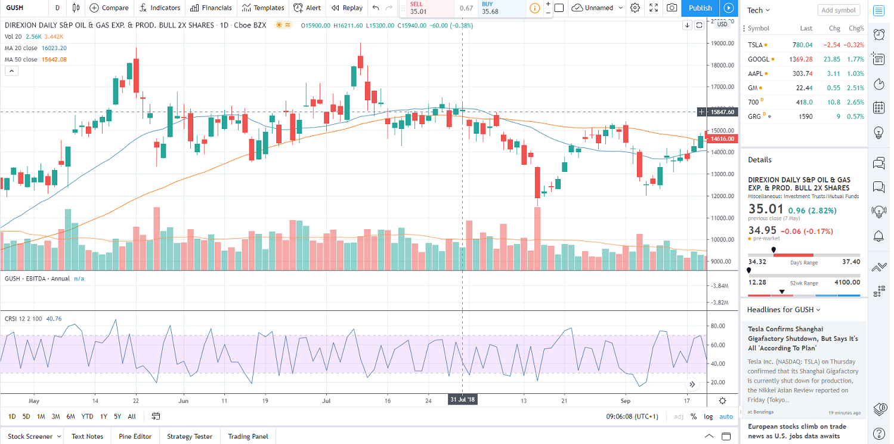Switch to the Text Notes tab
The image size is (894, 444).
pyautogui.click(x=87, y=436)
